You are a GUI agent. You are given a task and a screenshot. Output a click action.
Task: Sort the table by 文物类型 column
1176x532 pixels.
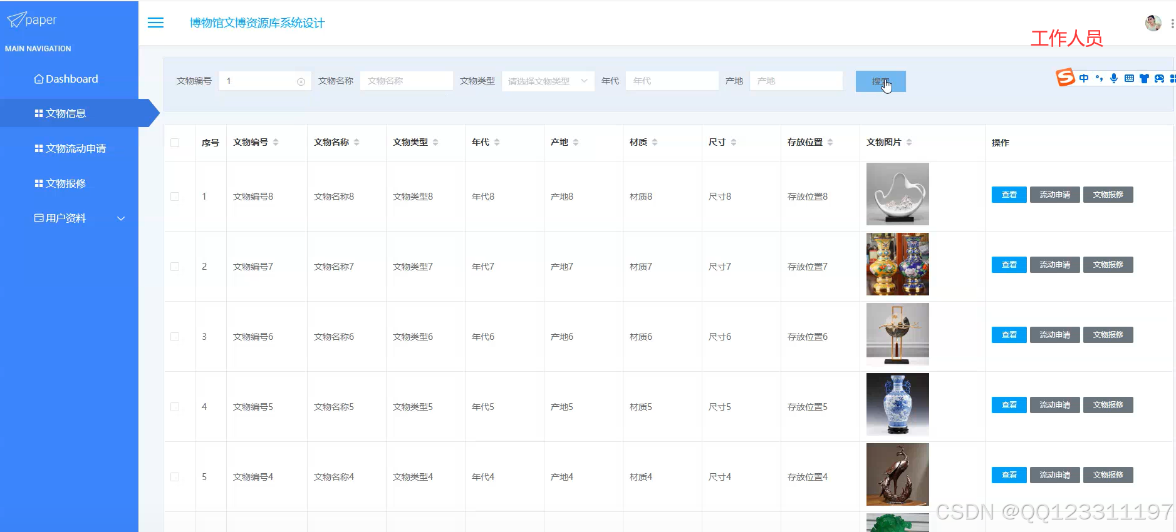(435, 143)
